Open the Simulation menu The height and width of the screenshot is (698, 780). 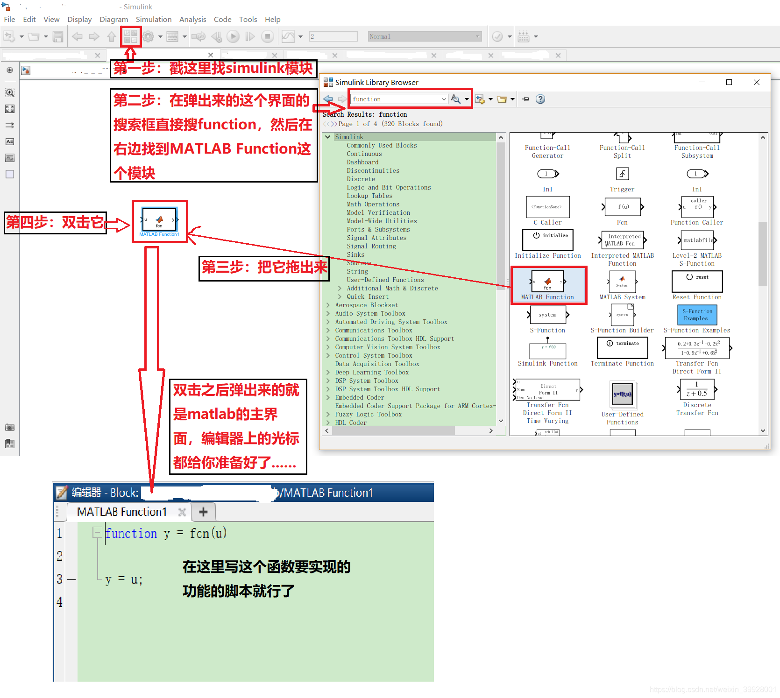click(154, 19)
